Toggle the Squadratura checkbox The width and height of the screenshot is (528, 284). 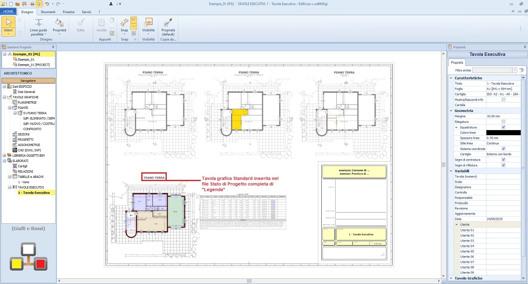(x=503, y=127)
